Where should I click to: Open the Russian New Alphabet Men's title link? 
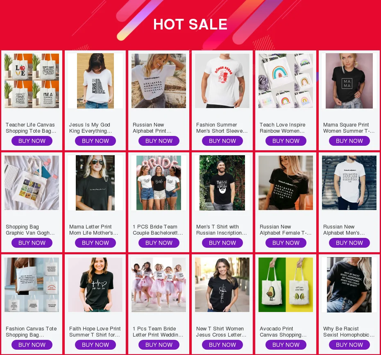pyautogui.click(x=344, y=230)
